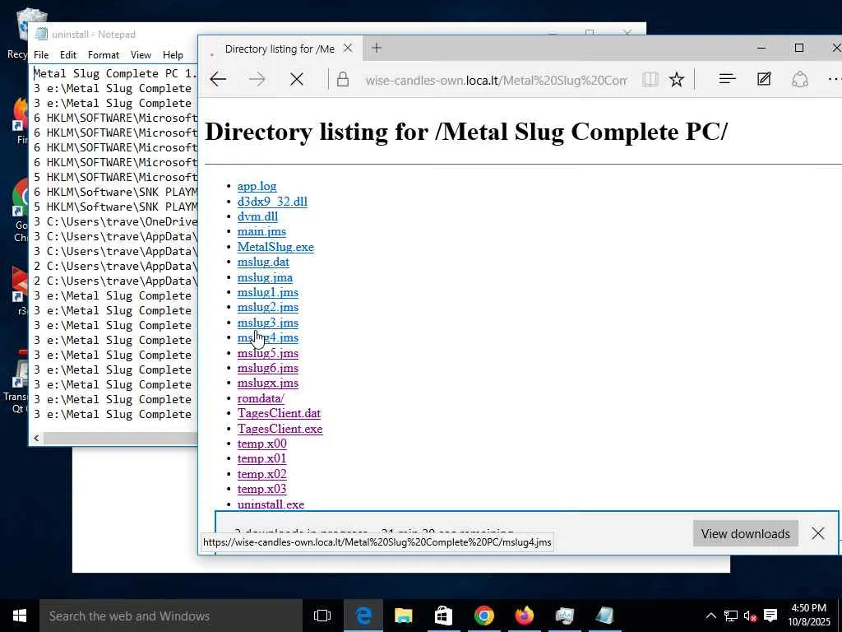This screenshot has width=842, height=632.
Task: Close the Directory listing tab
Action: (348, 49)
